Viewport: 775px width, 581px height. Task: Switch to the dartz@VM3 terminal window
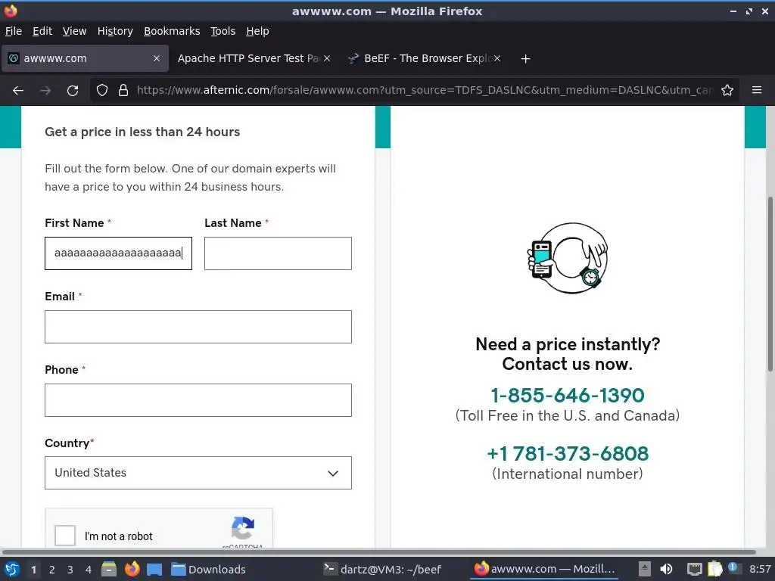(382, 569)
